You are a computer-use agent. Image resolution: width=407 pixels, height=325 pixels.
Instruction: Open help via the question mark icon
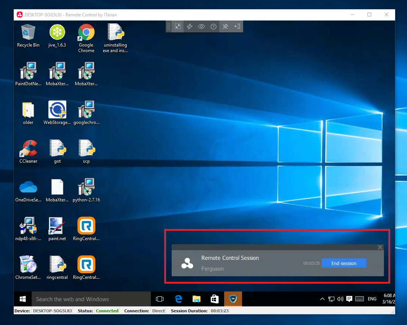coord(213,26)
